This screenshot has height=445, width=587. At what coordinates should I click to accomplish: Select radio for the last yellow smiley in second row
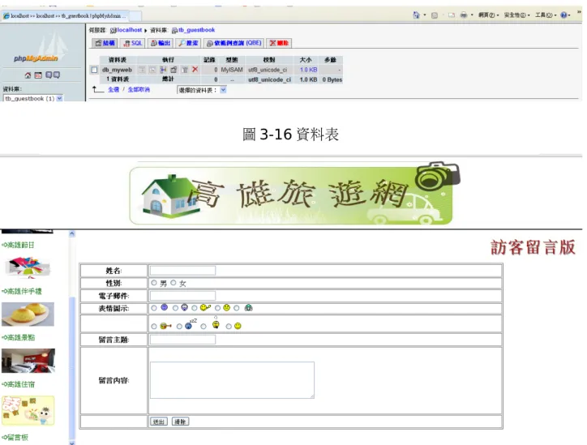229,327
